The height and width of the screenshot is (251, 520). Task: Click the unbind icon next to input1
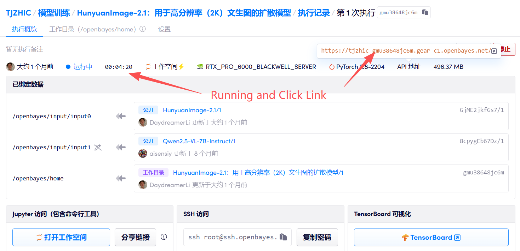(98, 147)
